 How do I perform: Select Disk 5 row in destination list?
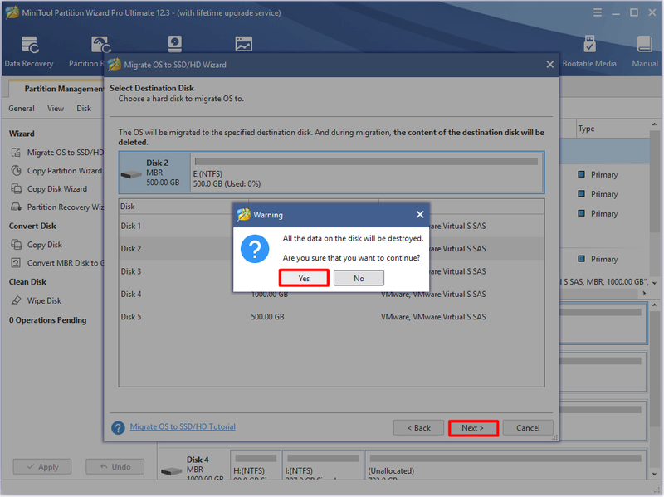331,317
